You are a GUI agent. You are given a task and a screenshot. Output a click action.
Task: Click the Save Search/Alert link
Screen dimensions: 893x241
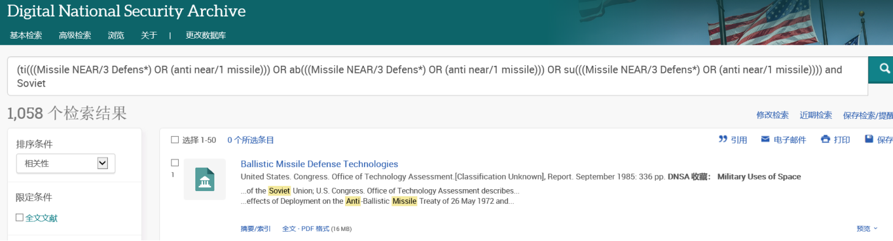click(x=868, y=115)
